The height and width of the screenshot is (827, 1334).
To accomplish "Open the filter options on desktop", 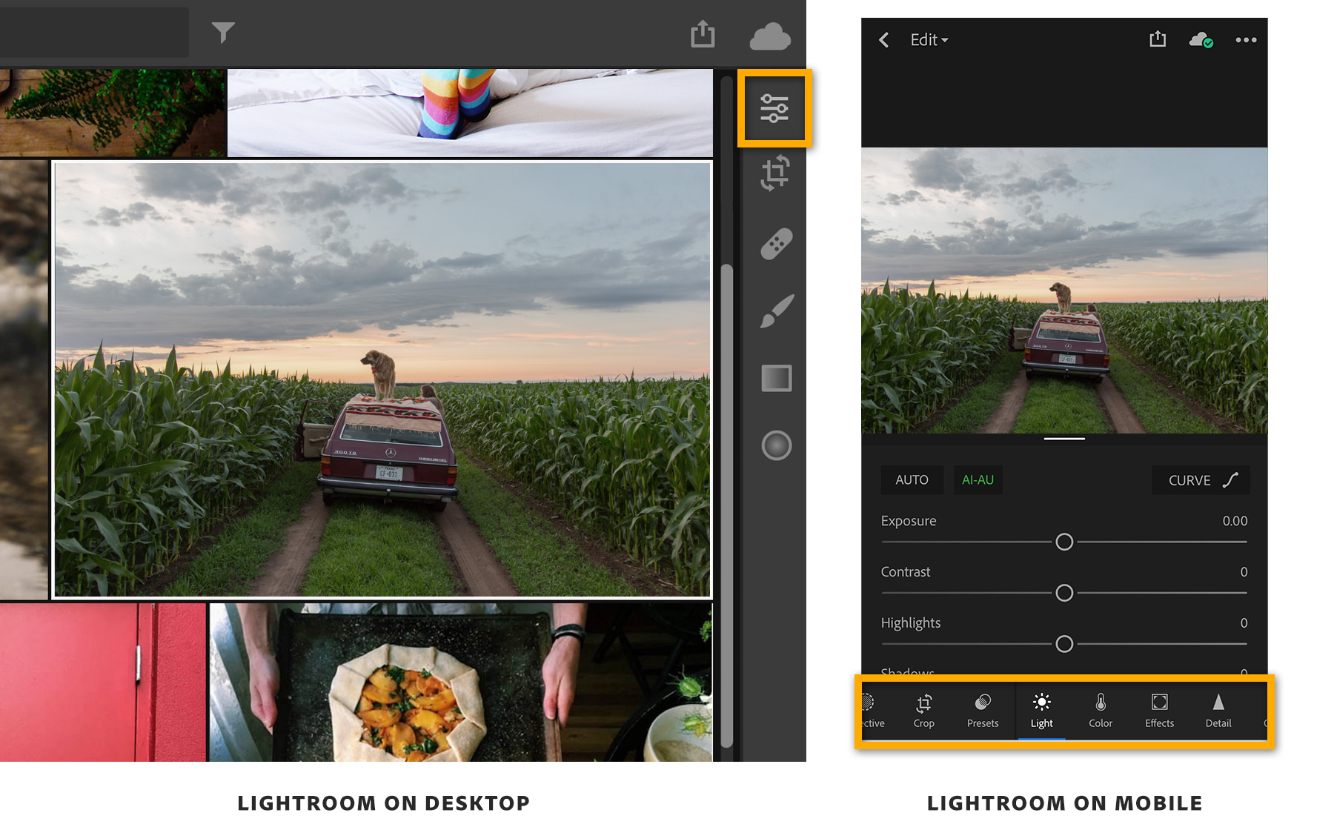I will (x=223, y=32).
